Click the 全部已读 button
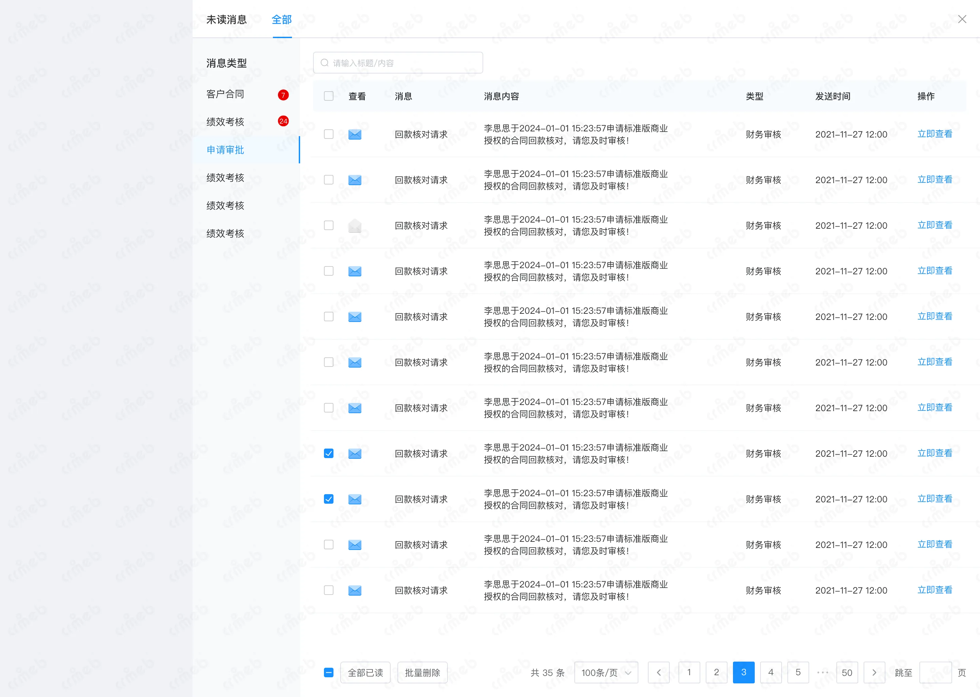This screenshot has height=697, width=980. coord(365,672)
